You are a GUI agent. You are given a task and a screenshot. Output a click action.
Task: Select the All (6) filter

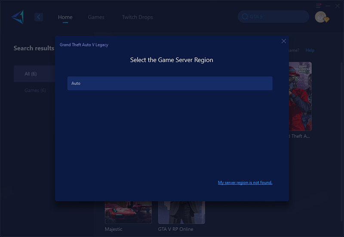tap(34, 74)
